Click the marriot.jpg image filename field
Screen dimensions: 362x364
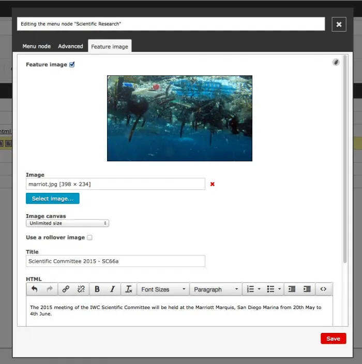pyautogui.click(x=115, y=184)
